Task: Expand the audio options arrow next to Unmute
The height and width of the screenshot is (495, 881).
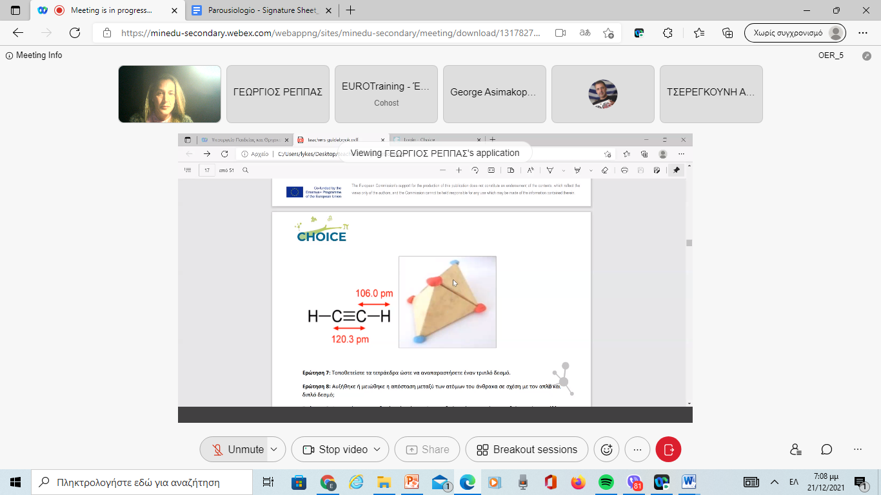Action: [x=274, y=449]
